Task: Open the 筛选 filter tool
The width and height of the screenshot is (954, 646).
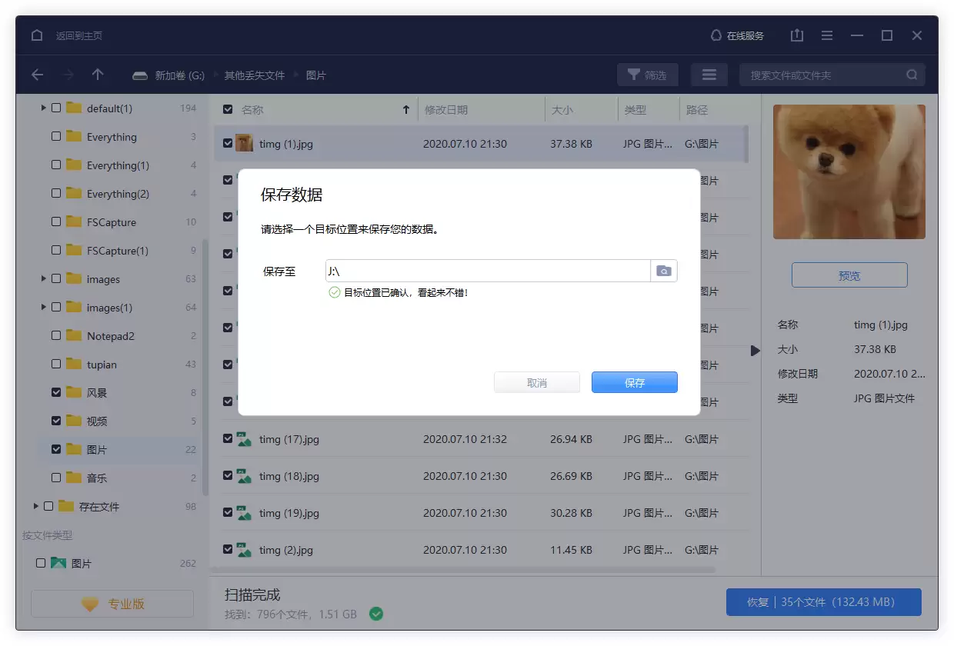Action: pos(646,74)
